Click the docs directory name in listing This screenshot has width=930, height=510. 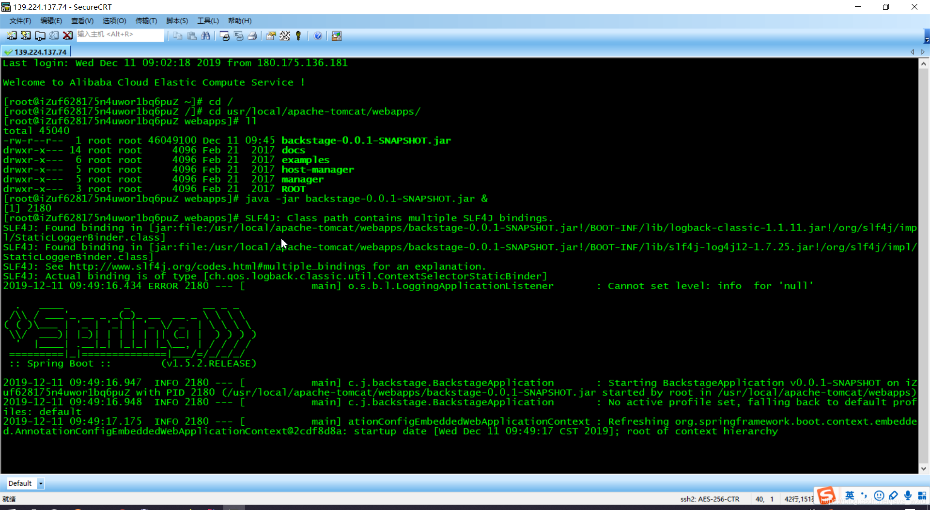[294, 150]
